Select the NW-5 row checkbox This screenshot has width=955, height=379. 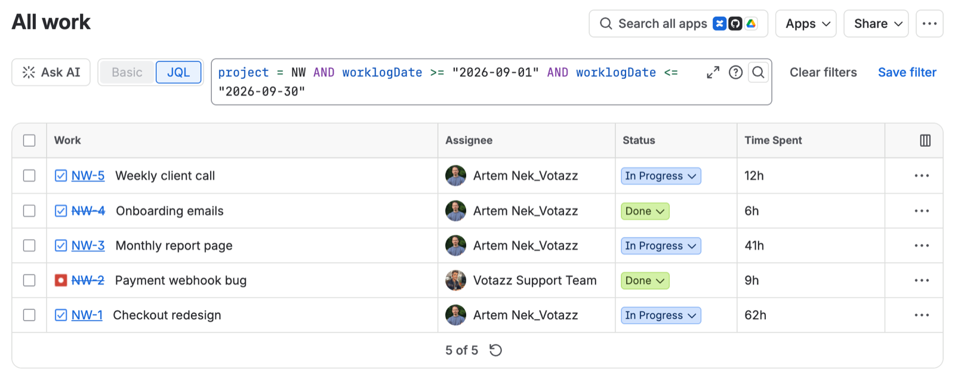pyautogui.click(x=29, y=175)
